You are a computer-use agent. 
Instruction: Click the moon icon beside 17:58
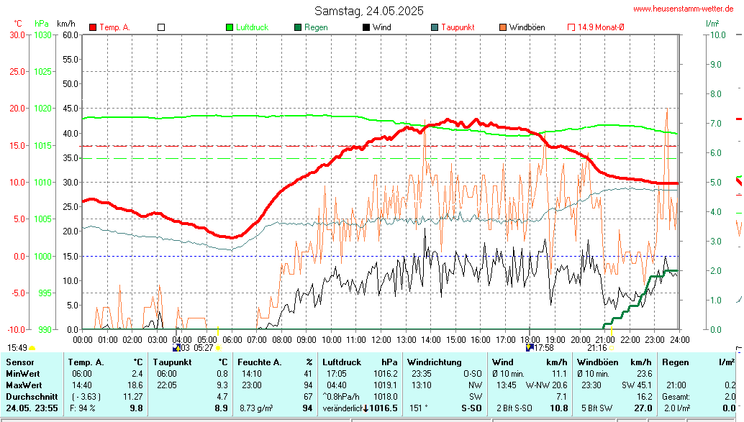pos(530,348)
